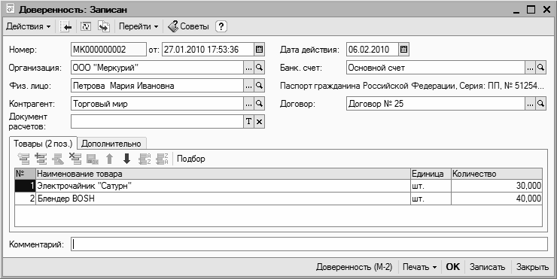557x279 pixels.
Task: Click the help question mark icon
Action: (x=221, y=26)
